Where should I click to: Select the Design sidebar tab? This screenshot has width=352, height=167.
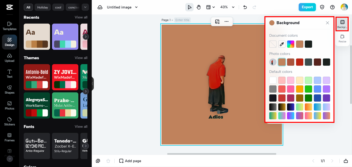[10, 42]
